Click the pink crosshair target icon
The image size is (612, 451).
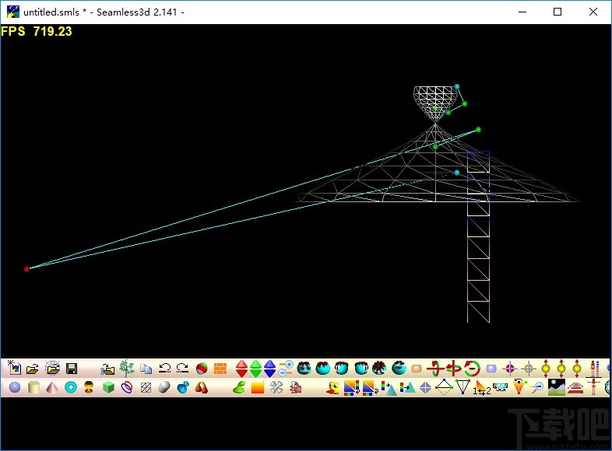[x=509, y=369]
